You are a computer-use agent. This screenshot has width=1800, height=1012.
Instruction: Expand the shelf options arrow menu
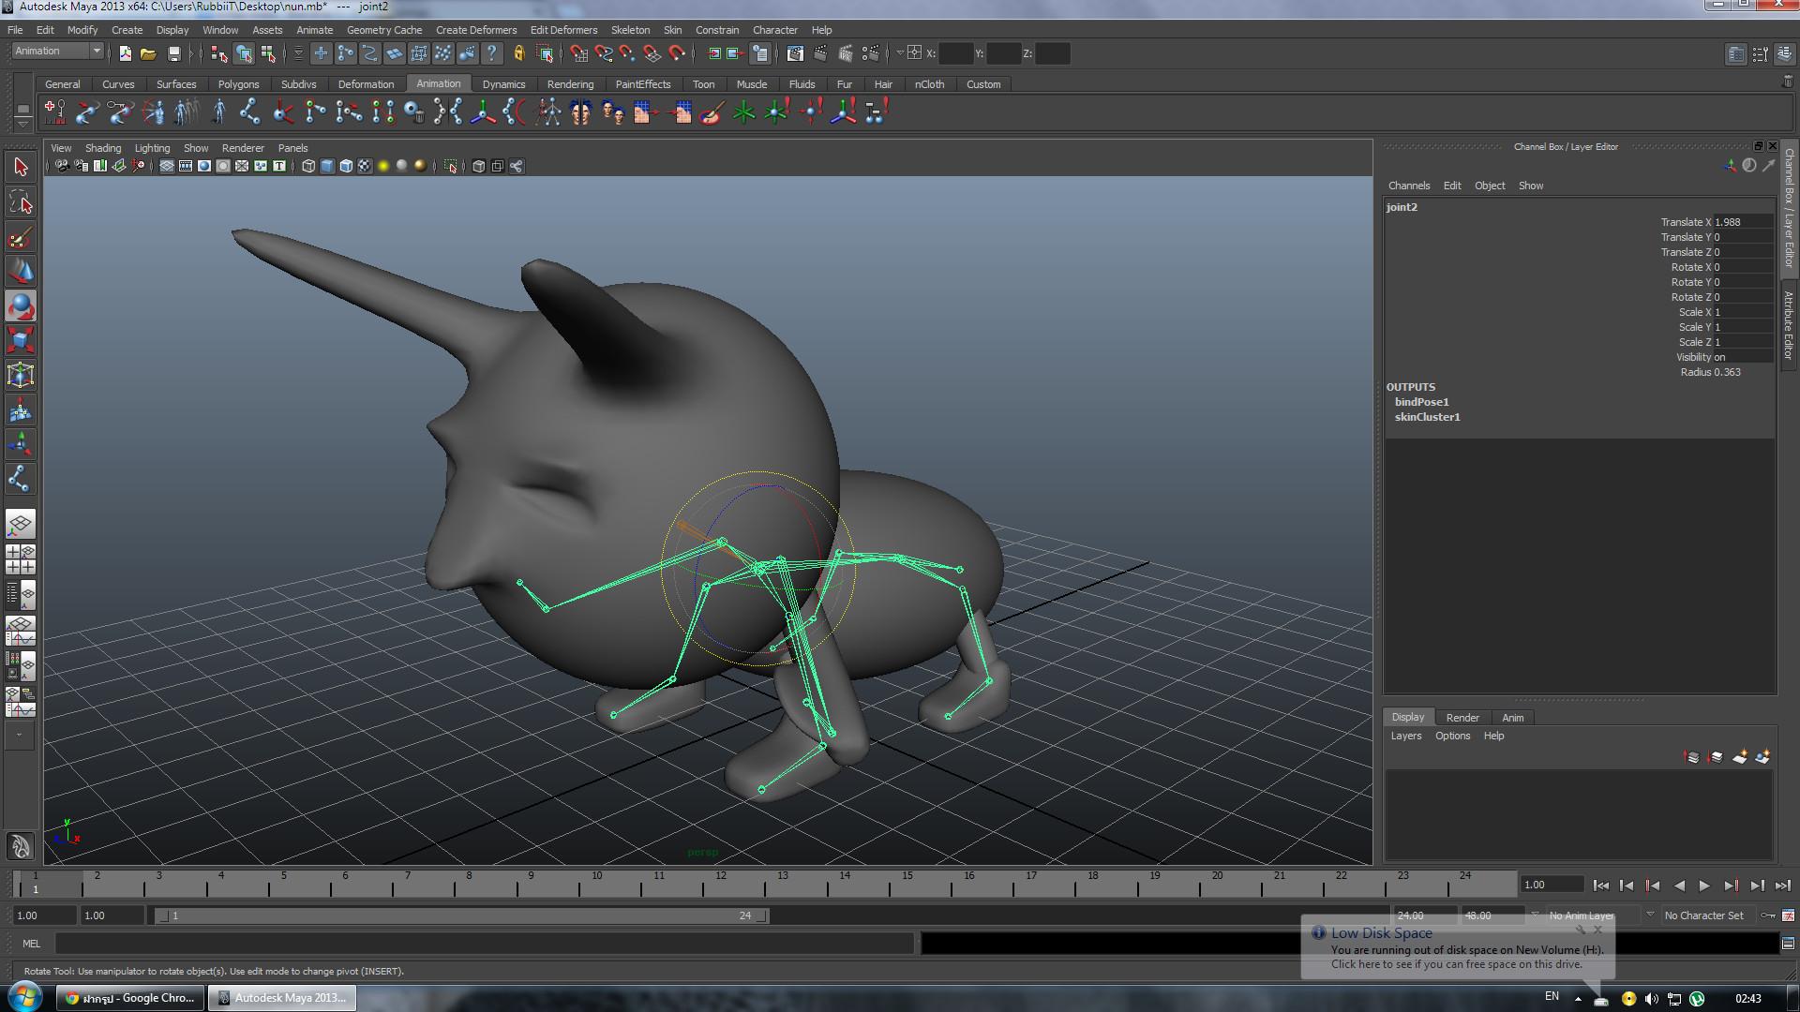pyautogui.click(x=23, y=124)
